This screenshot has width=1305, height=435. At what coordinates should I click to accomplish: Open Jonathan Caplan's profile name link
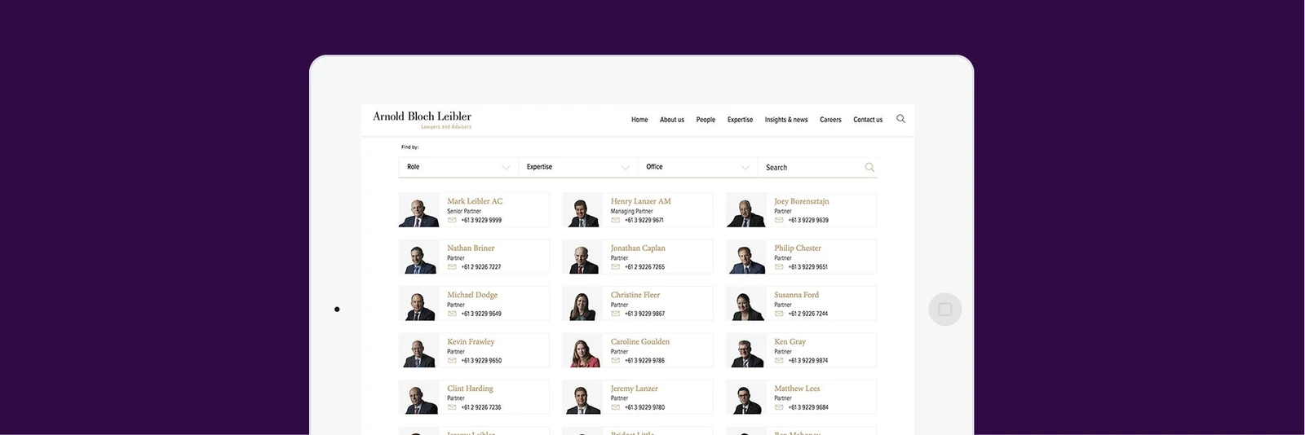pos(638,248)
